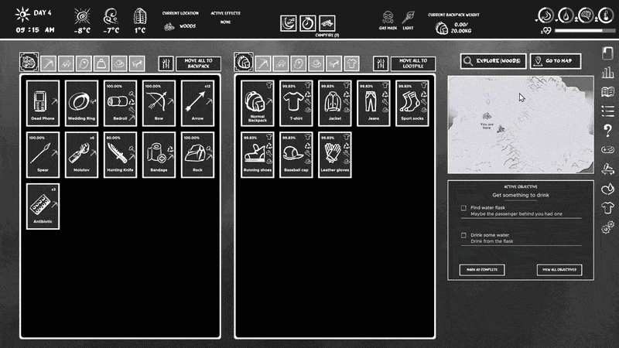The image size is (619, 348).
Task: Click the gamepad controller sidebar icon
Action: pos(607,149)
